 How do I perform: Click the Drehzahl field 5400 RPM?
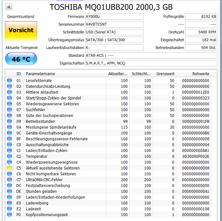201,32
